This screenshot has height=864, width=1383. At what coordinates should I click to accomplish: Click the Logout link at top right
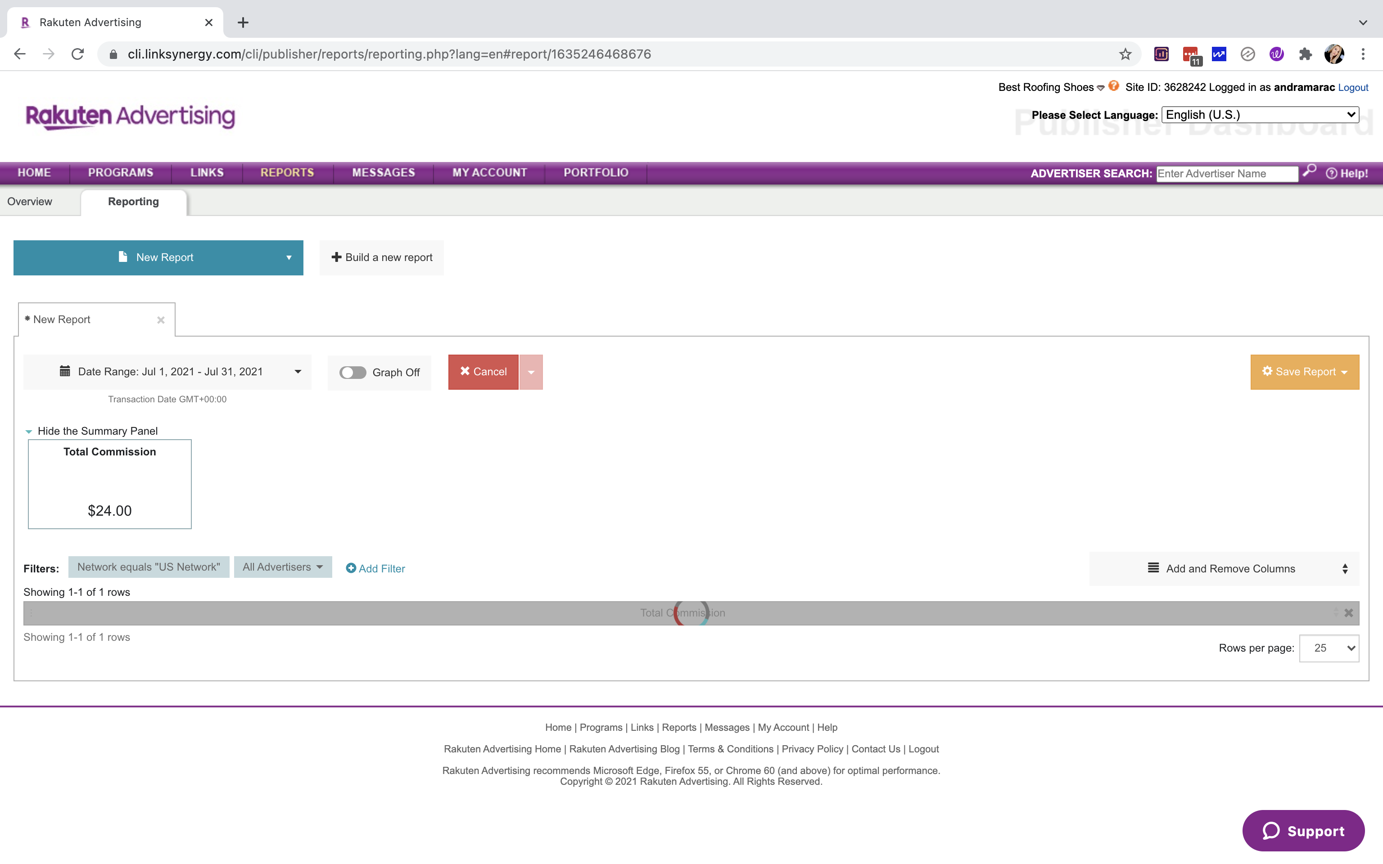(x=1353, y=87)
